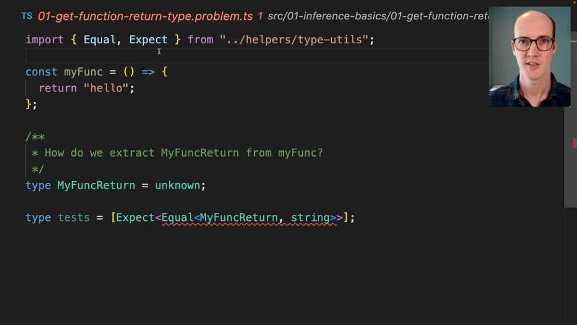This screenshot has width=577, height=325.
Task: Click the TS file type icon in tab
Action: [x=26, y=16]
